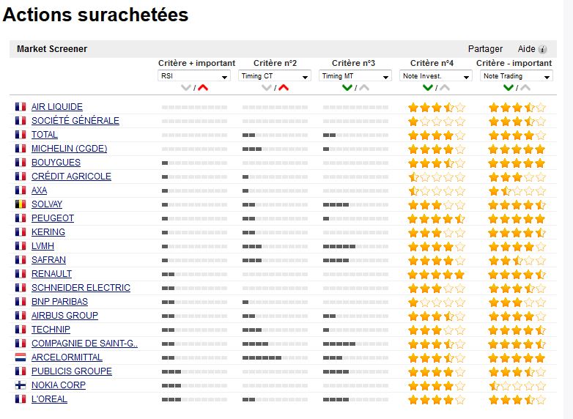This screenshot has height=419, width=573.
Task: Open the RSI criterion dropdown
Action: (194, 76)
